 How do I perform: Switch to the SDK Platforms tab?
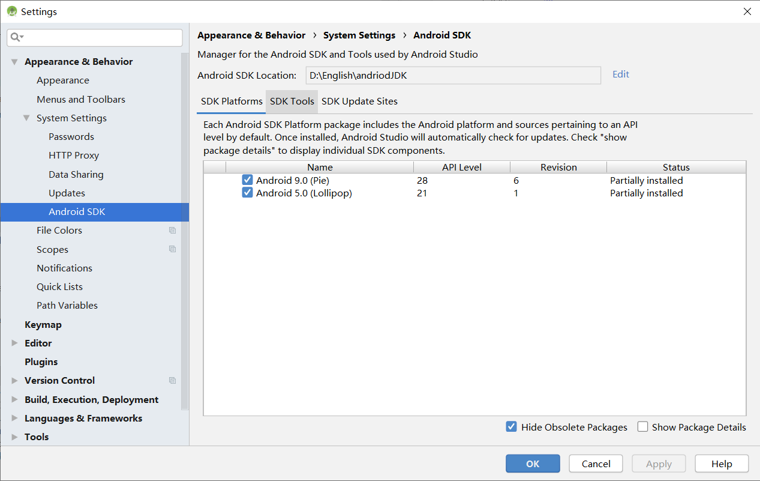click(232, 101)
